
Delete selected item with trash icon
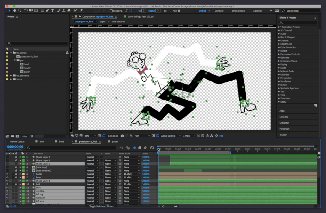[32, 136]
